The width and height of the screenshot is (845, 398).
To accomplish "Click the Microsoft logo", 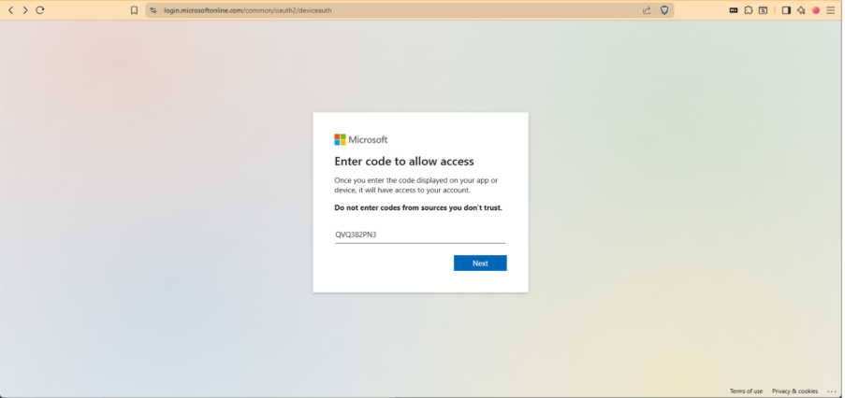I will click(360, 140).
